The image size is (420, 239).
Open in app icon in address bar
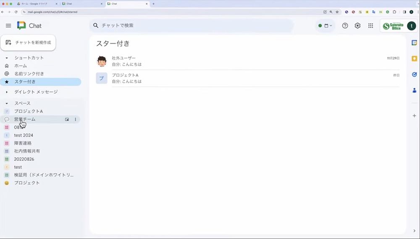tap(325, 12)
